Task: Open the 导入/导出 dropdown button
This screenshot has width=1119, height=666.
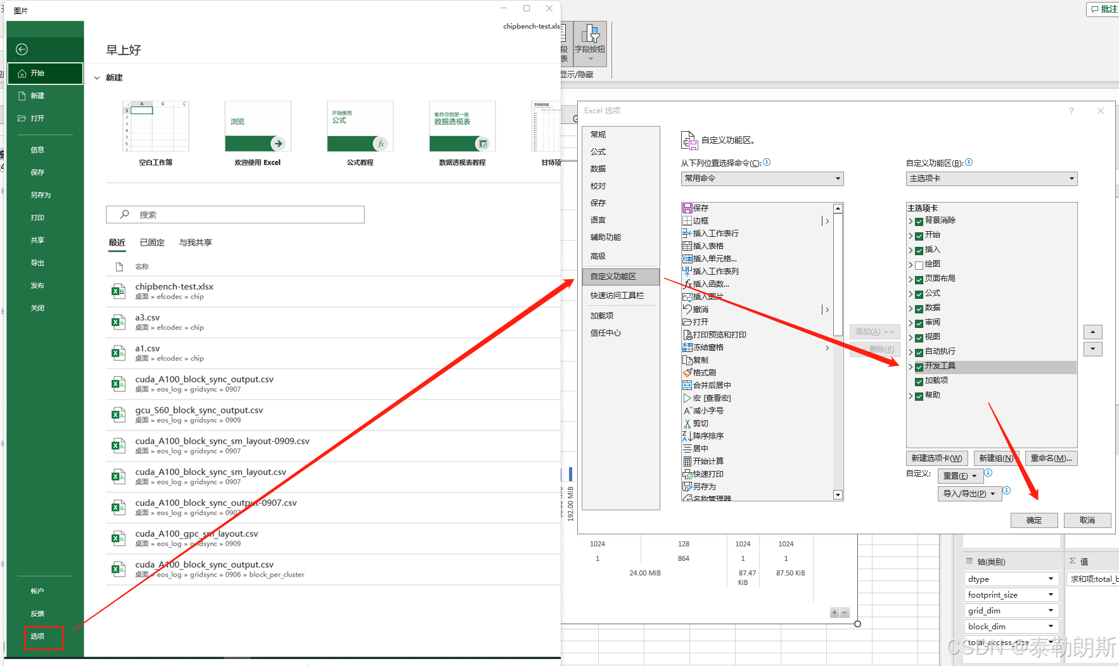Action: pos(969,494)
